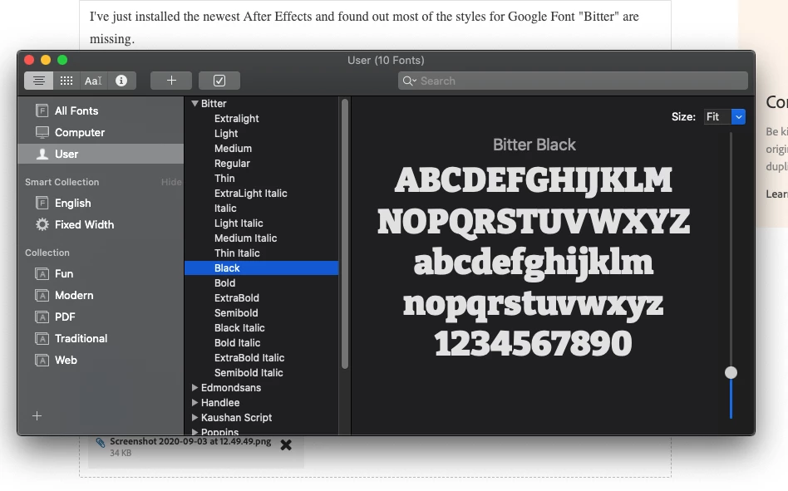The height and width of the screenshot is (491, 788).
Task: Open the search options magnifier menu
Action: coord(409,81)
